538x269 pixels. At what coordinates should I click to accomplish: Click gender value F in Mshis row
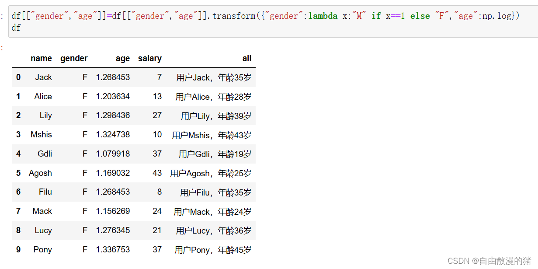point(85,135)
